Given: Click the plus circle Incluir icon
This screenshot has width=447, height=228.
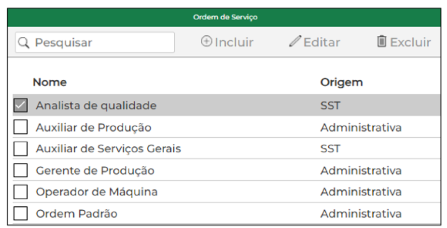Looking at the screenshot, I should (x=207, y=41).
